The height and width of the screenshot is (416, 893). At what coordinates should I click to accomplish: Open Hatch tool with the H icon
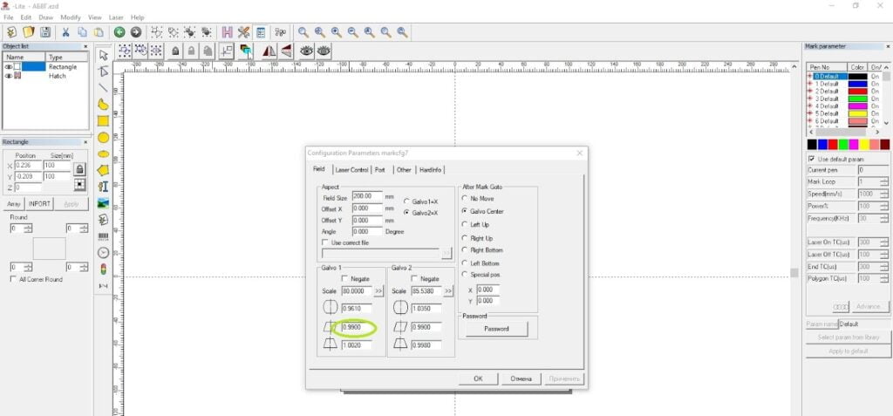(228, 32)
